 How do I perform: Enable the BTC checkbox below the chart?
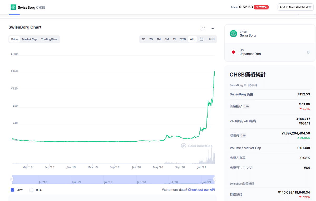31,190
